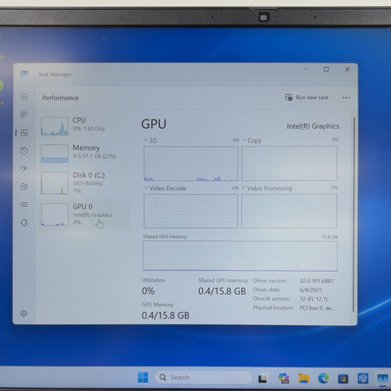Open the 3D engine graph dropdown
This screenshot has width=391, height=391.
pos(146,140)
